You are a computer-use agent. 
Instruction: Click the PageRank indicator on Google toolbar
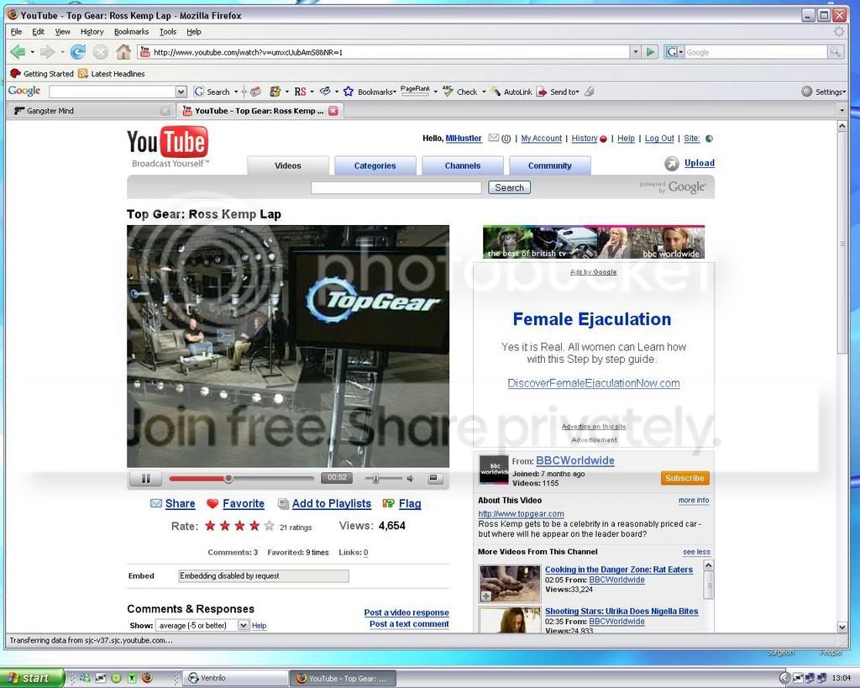coord(415,91)
